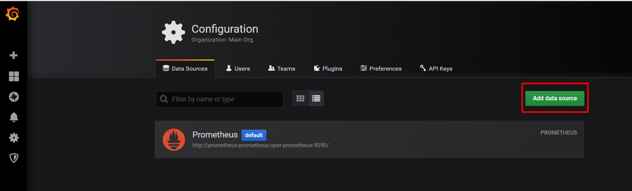Go to the Users tab
Image resolution: width=632 pixels, height=191 pixels.
pyautogui.click(x=238, y=69)
